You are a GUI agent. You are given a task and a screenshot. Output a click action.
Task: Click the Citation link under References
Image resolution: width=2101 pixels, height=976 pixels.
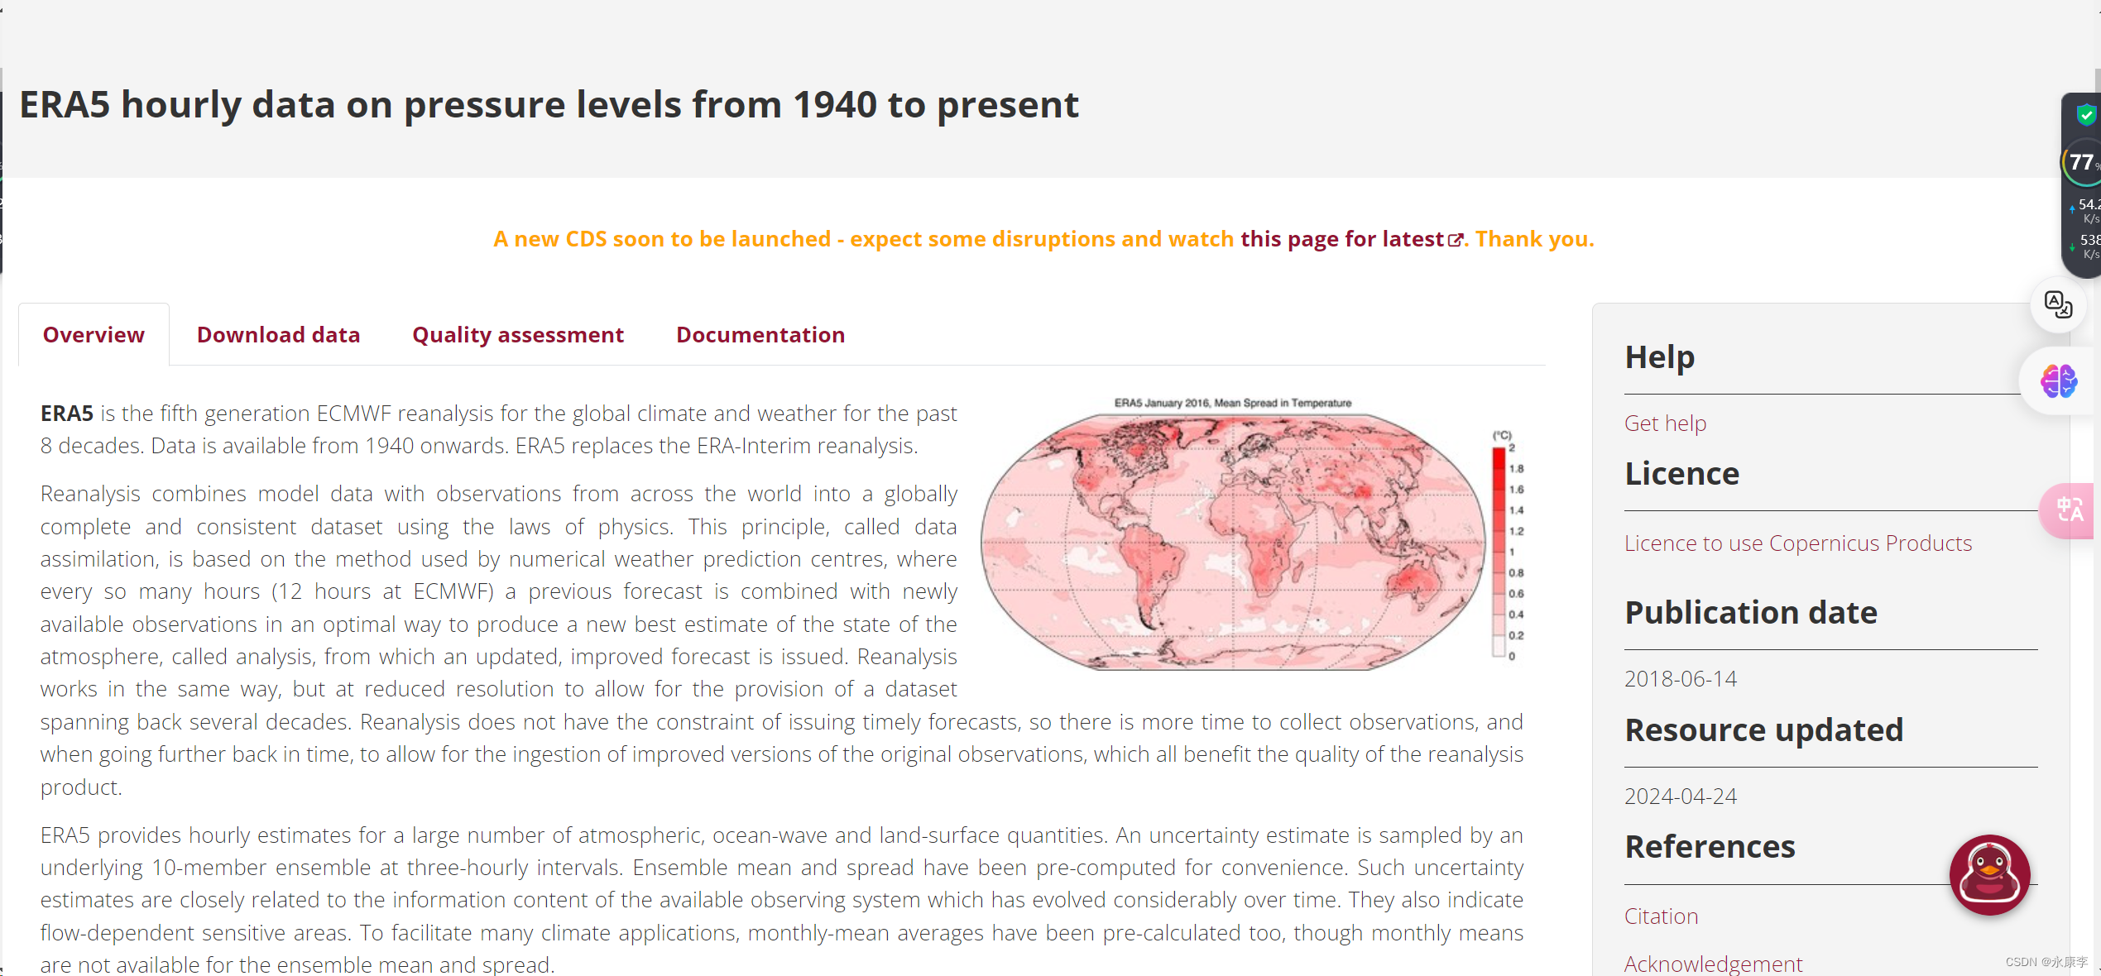(x=1660, y=916)
